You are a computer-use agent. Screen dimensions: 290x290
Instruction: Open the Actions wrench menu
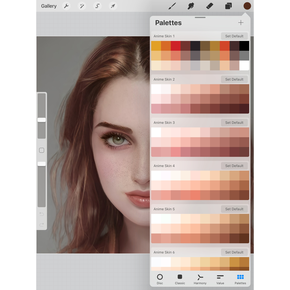coord(66,6)
